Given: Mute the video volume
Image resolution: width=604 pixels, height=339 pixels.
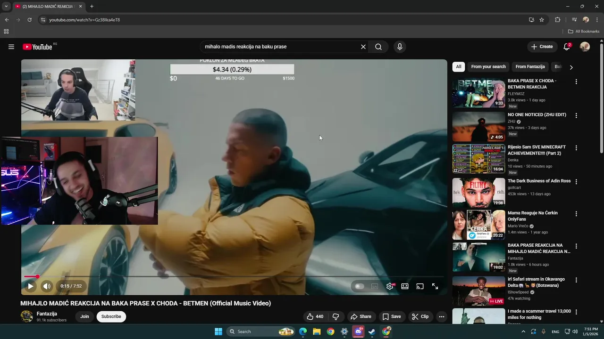Looking at the screenshot, I should pyautogui.click(x=47, y=286).
